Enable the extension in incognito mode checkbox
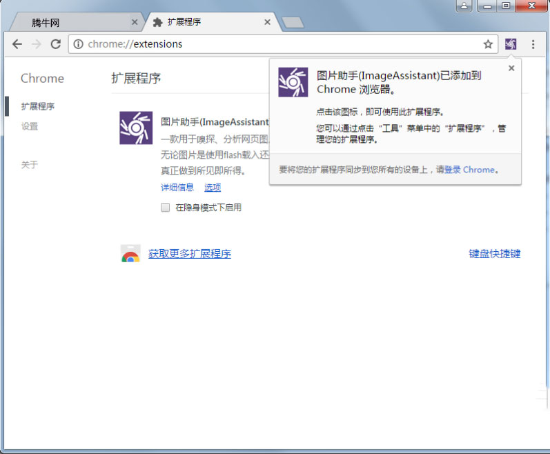The image size is (550, 454). [x=165, y=207]
